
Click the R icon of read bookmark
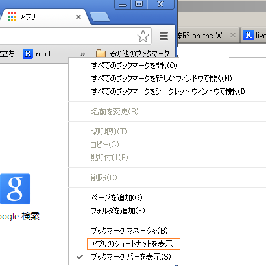tap(28, 54)
